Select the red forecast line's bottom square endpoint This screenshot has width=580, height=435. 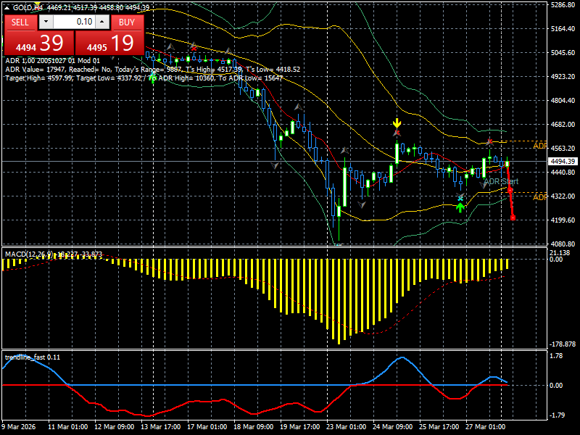tap(513, 218)
